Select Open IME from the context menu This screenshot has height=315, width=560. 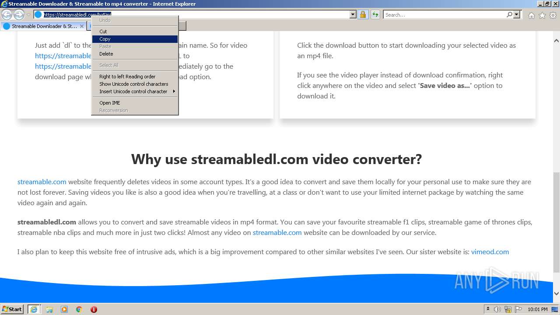pos(135,103)
